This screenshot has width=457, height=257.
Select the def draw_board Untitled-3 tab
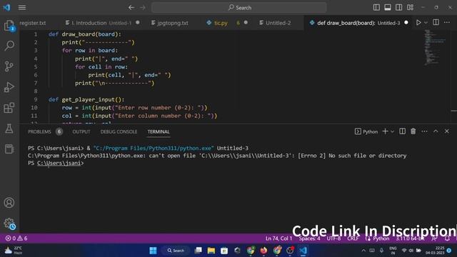[x=358, y=23]
